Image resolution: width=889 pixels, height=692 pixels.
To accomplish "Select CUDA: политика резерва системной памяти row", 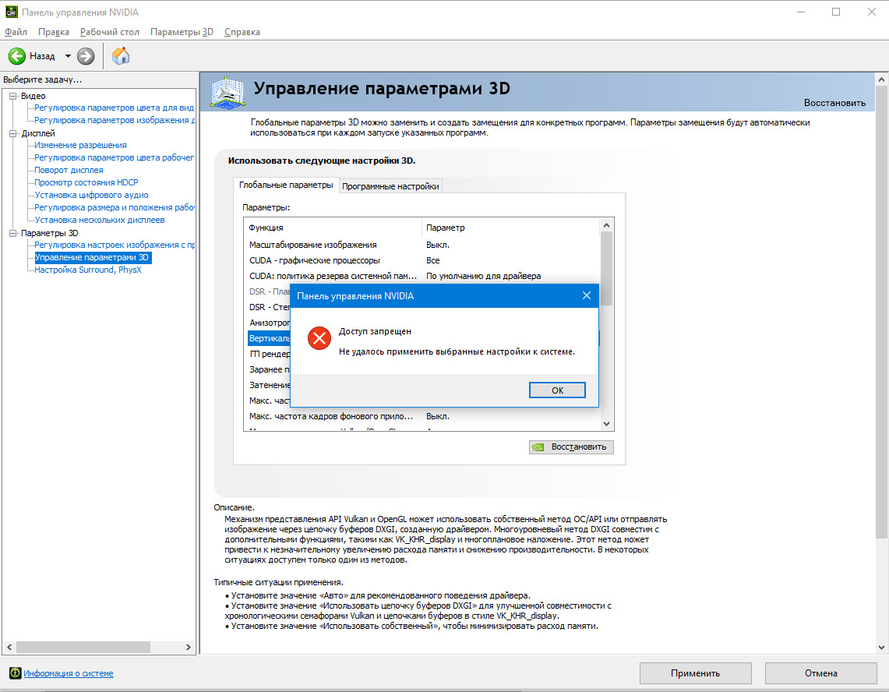I will click(x=423, y=276).
